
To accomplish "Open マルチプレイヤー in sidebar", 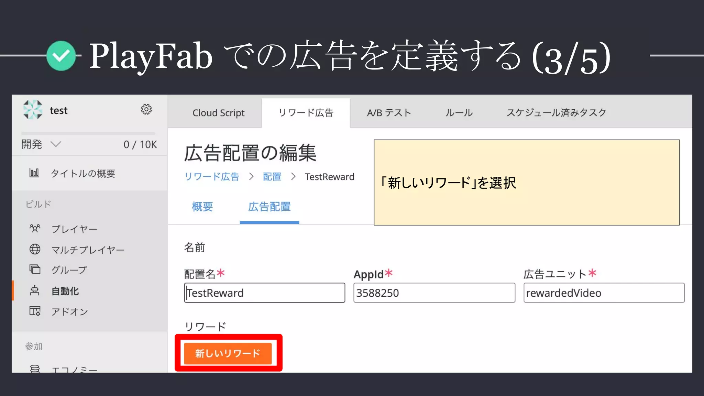I will pyautogui.click(x=88, y=250).
